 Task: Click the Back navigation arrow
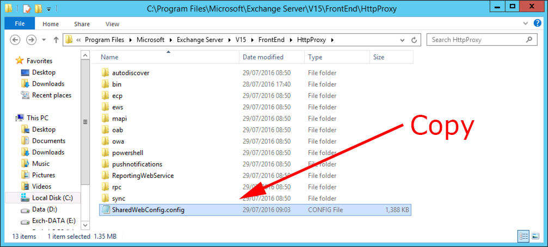[15, 40]
